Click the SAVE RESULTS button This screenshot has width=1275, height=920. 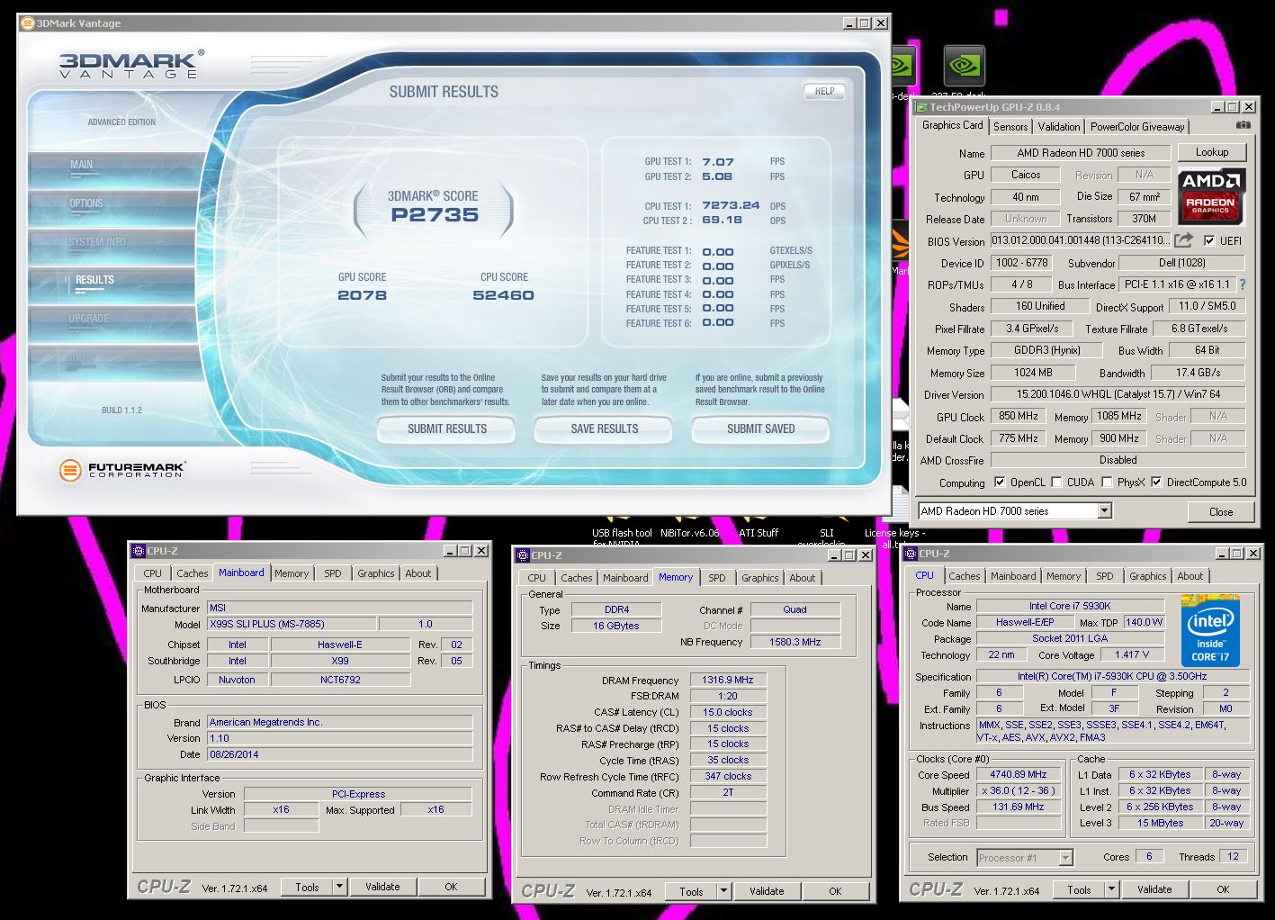(x=604, y=429)
